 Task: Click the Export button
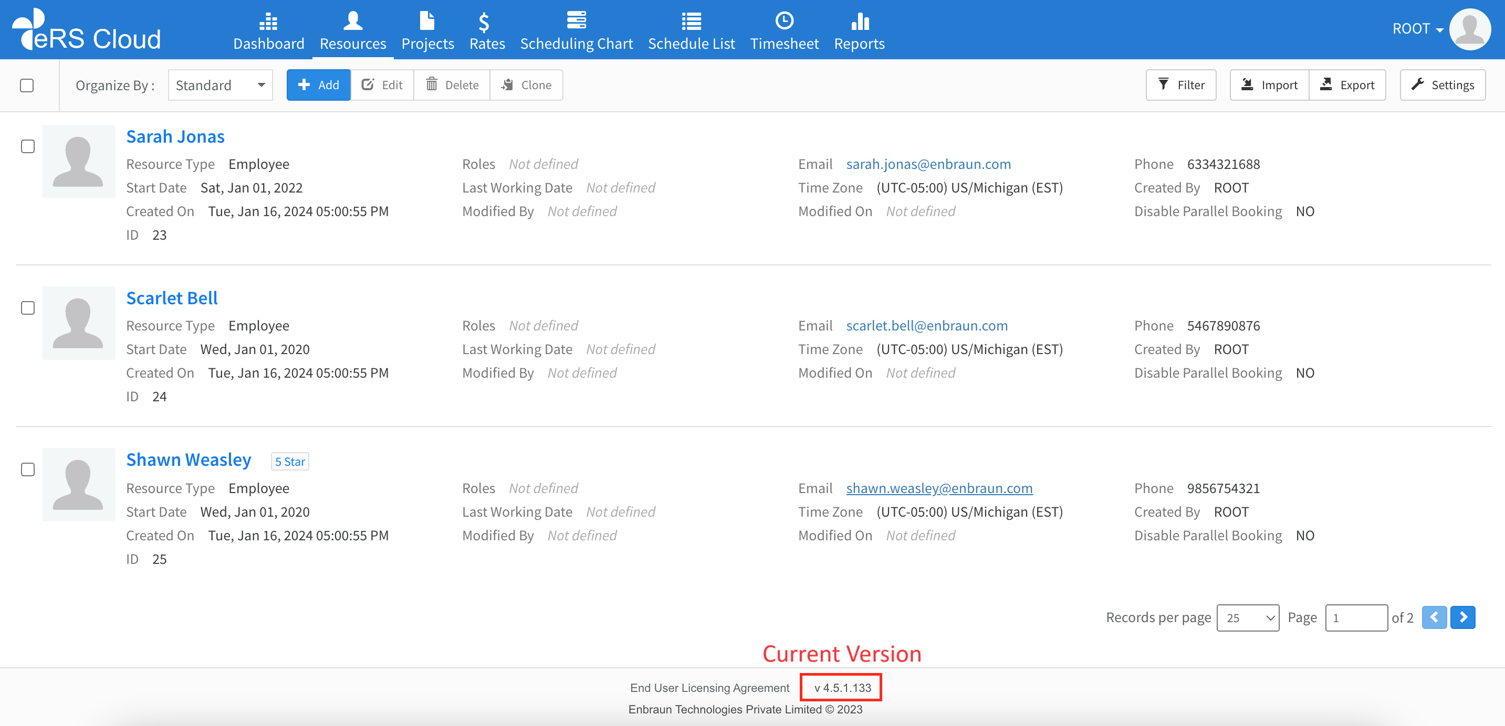(1347, 85)
